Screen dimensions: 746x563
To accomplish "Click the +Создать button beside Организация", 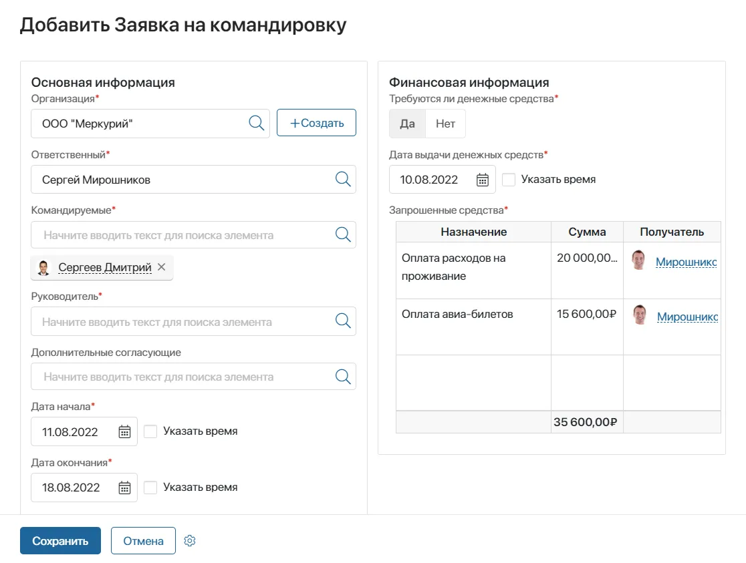I will 316,122.
